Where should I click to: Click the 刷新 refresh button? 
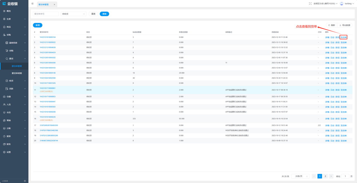pos(331,25)
